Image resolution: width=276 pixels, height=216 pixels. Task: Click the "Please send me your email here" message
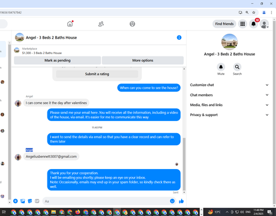(114, 115)
